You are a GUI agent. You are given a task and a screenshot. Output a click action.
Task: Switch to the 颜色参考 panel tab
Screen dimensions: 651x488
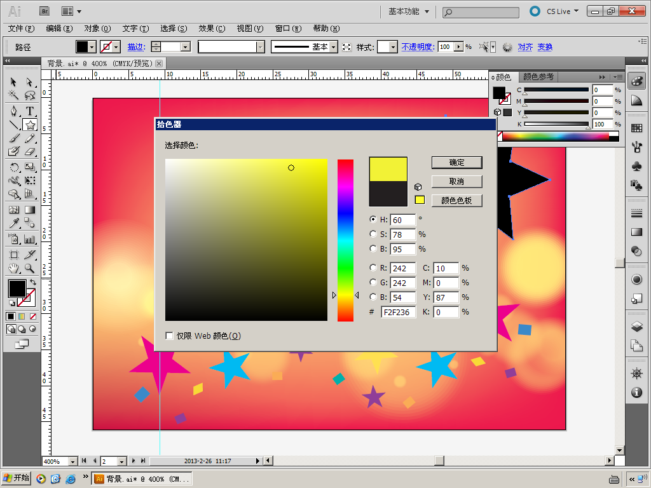[x=538, y=77]
